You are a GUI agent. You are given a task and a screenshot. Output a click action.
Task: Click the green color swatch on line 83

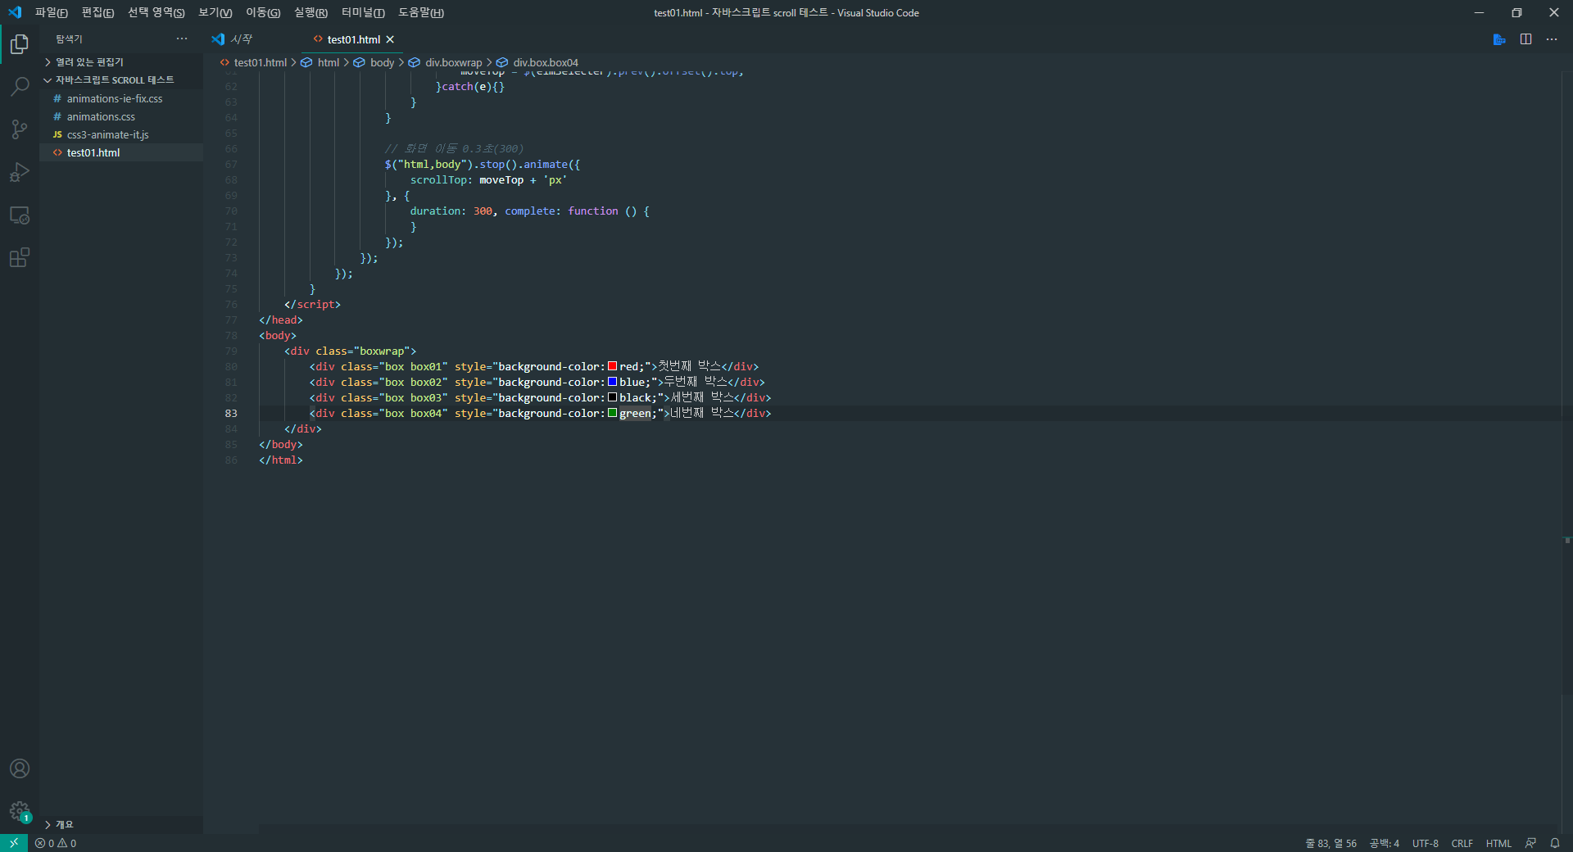[x=612, y=413]
